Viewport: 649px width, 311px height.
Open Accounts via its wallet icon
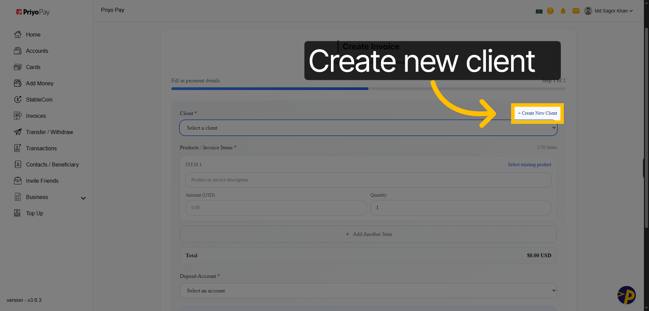pyautogui.click(x=18, y=51)
